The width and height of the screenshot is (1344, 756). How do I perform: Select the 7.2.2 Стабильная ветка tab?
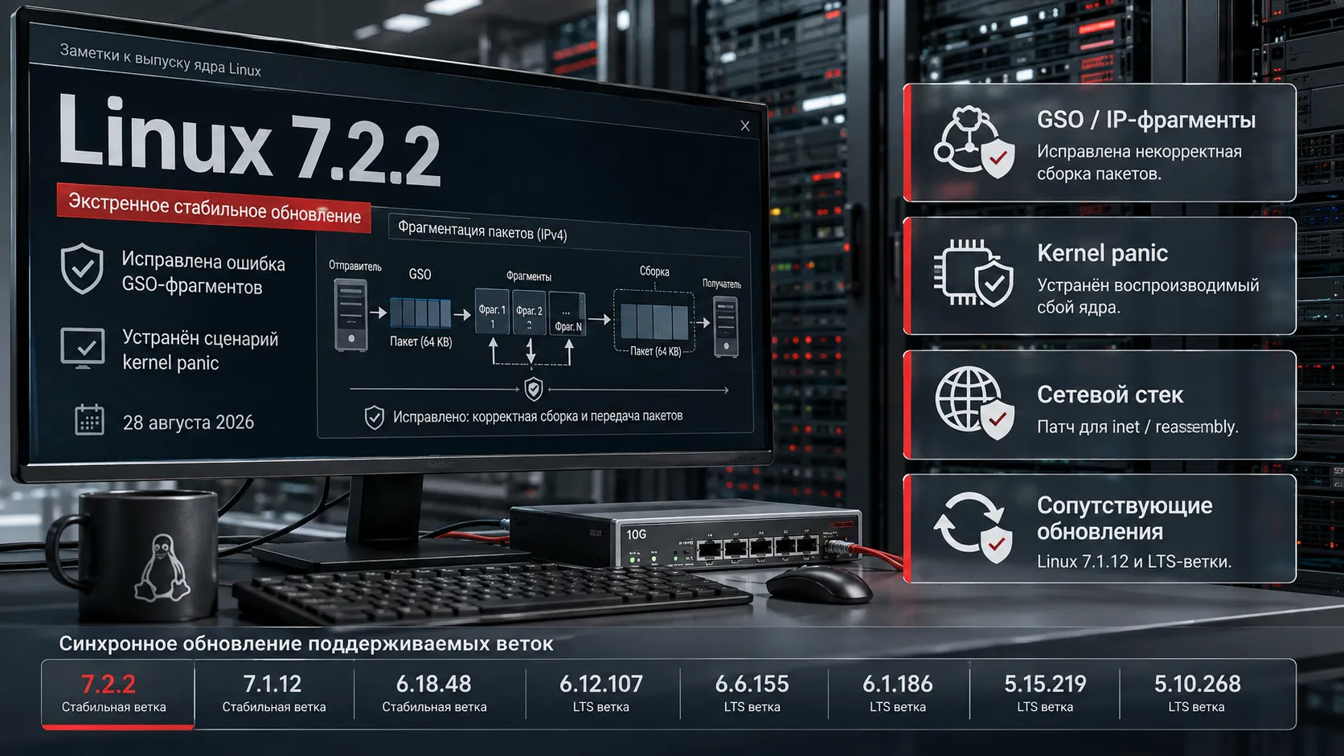pyautogui.click(x=117, y=694)
